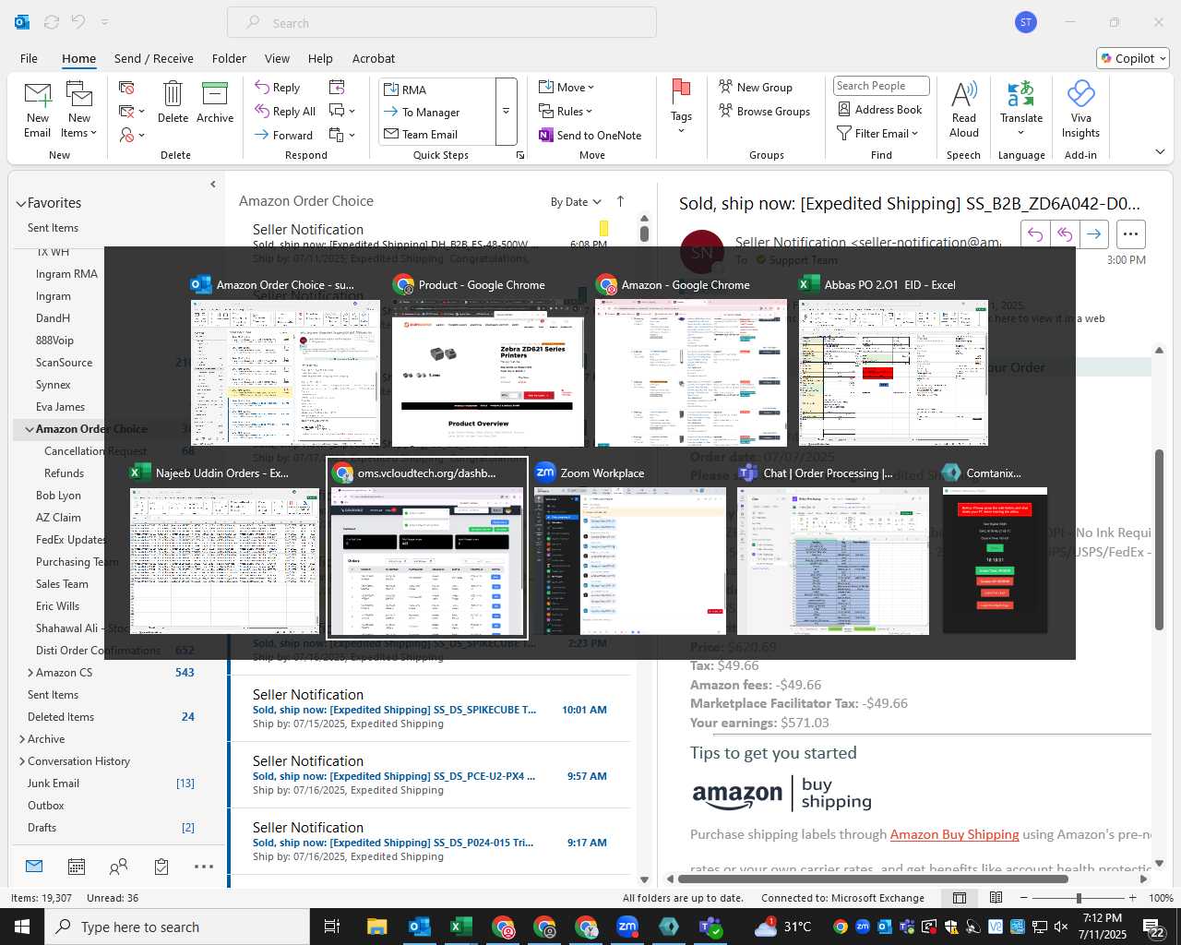The image size is (1181, 945).
Task: Open the Help tab
Action: pyautogui.click(x=320, y=58)
